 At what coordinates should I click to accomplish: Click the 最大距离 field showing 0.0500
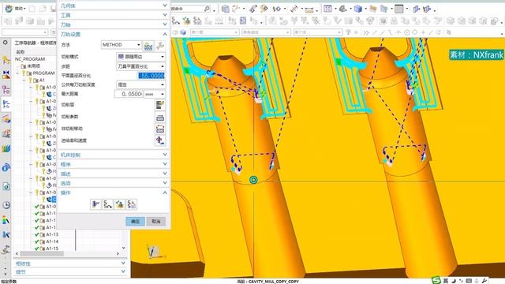pos(129,94)
